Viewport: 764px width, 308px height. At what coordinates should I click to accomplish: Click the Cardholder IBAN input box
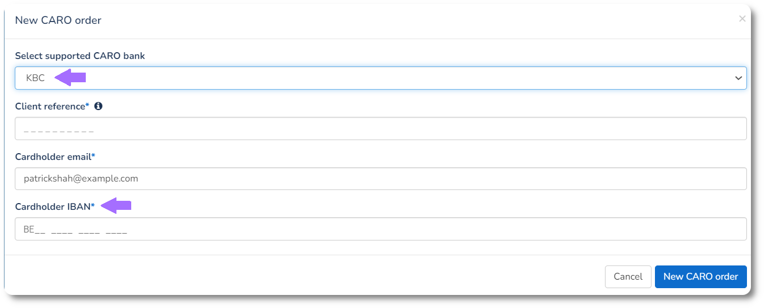point(381,229)
